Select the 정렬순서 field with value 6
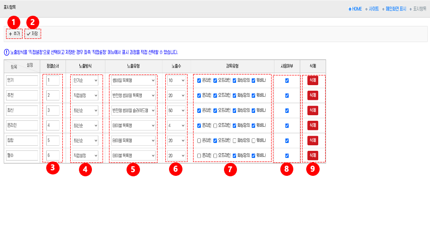The width and height of the screenshot is (430, 242). pyautogui.click(x=53, y=155)
